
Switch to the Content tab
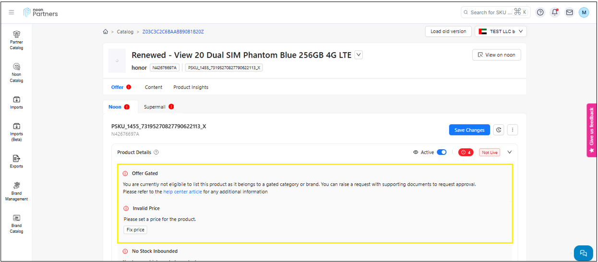154,87
